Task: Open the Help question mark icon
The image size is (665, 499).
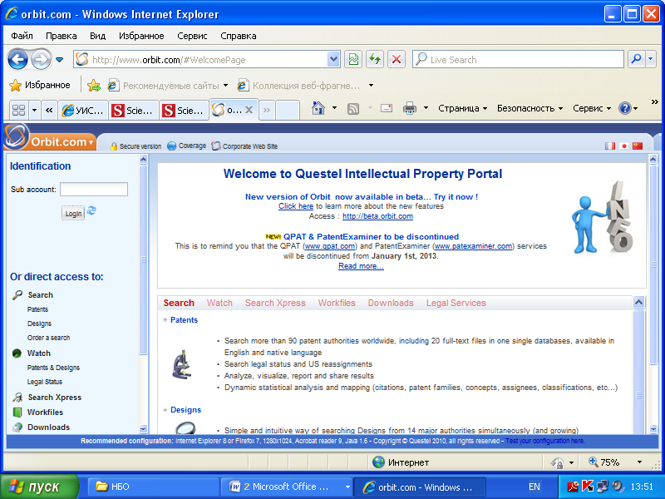Action: 625,109
